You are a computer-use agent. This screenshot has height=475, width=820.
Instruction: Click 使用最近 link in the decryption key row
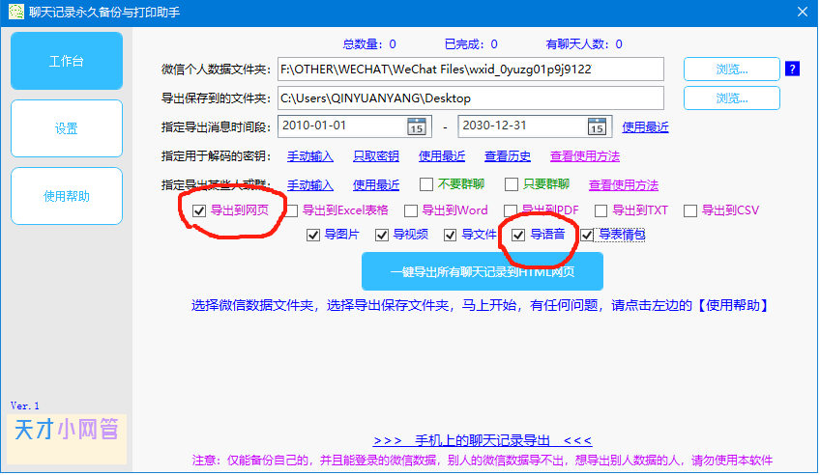[442, 156]
